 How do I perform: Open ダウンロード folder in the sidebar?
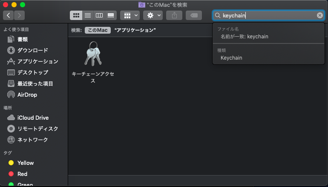[32, 50]
